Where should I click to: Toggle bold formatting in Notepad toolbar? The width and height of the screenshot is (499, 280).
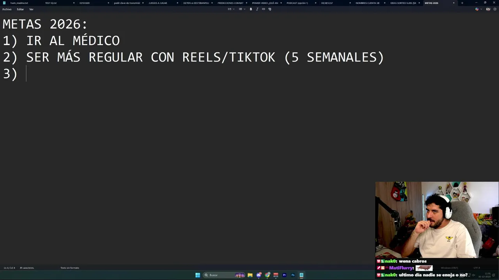[251, 9]
